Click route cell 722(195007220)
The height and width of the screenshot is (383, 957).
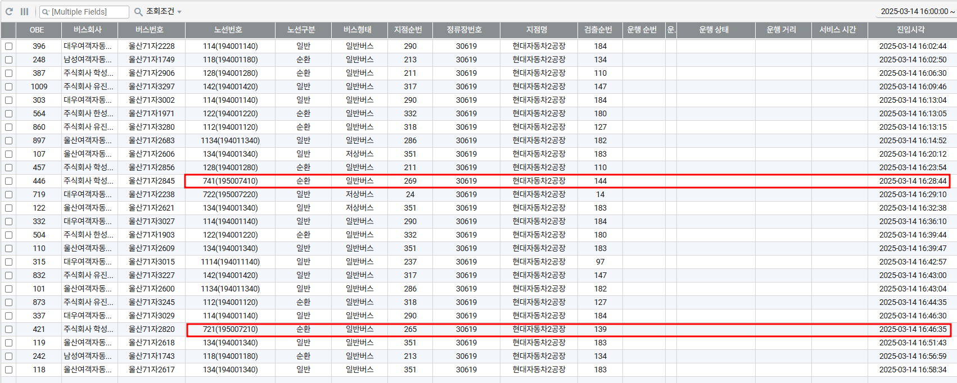click(x=231, y=194)
